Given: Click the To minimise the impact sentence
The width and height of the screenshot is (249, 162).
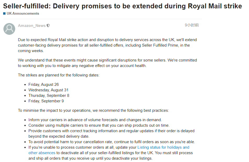Looking at the screenshot, I should click(93, 110).
